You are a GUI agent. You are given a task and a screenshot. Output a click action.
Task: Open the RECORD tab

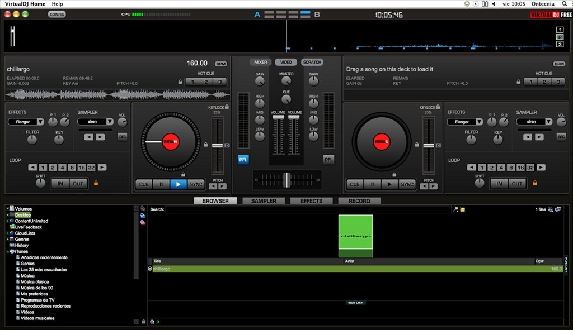point(359,201)
